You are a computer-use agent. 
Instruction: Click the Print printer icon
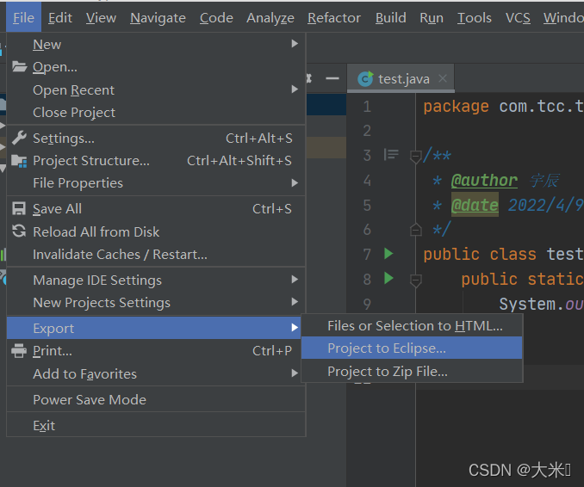(19, 351)
